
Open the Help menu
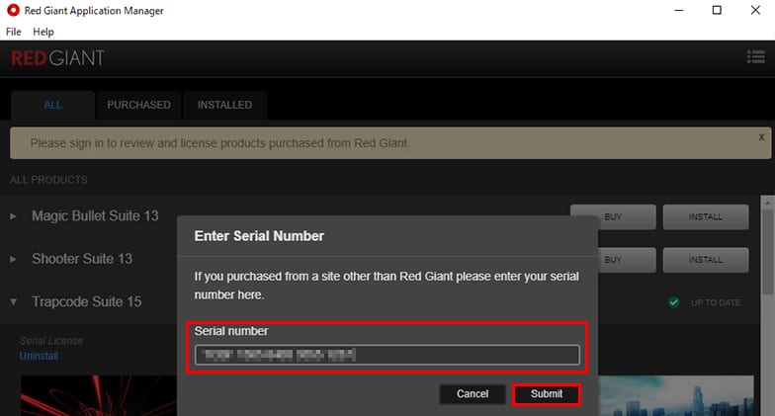pos(43,32)
